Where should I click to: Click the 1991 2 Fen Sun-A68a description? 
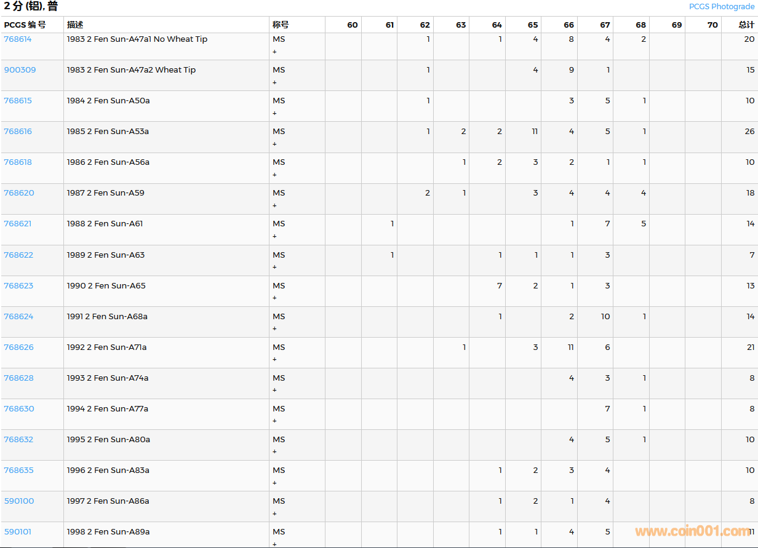[107, 317]
